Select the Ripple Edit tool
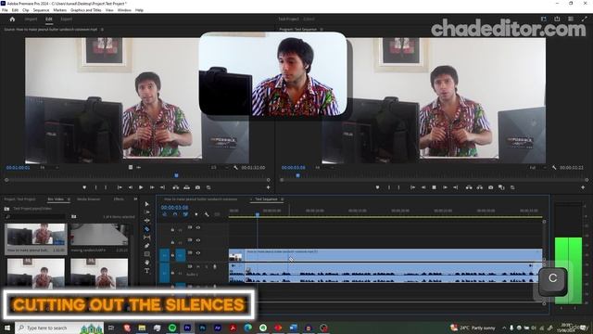 pyautogui.click(x=146, y=221)
